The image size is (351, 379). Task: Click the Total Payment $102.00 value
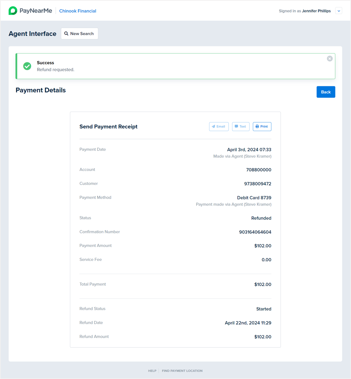click(263, 285)
